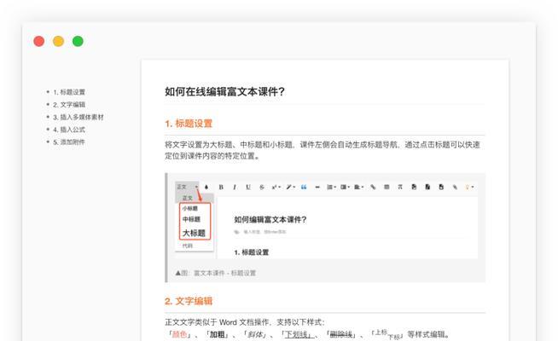Open the lightbulb dropdown in toolbar
Viewport: 558px width, 341px height.
click(469, 187)
